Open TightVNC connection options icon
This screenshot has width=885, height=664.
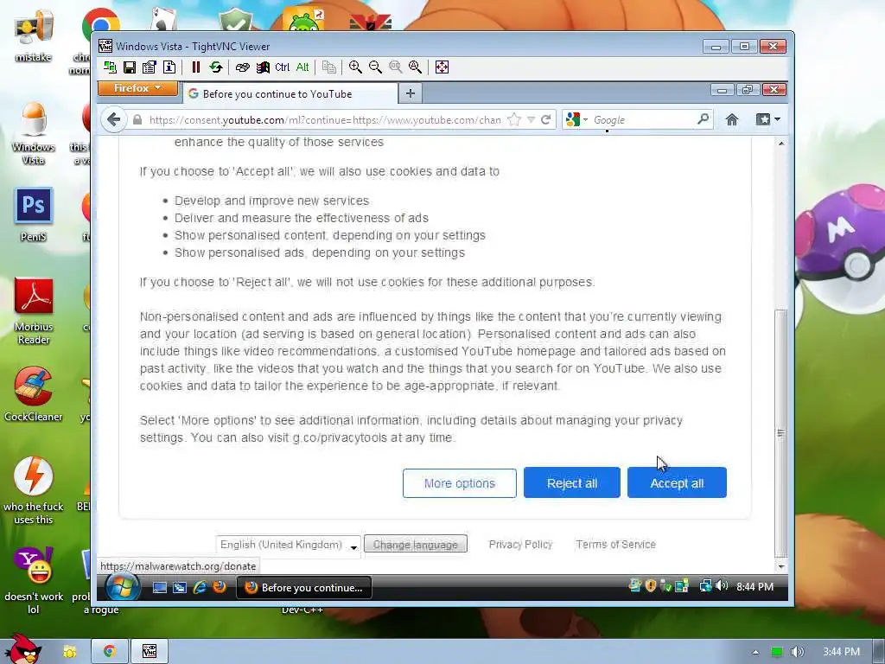[x=149, y=67]
